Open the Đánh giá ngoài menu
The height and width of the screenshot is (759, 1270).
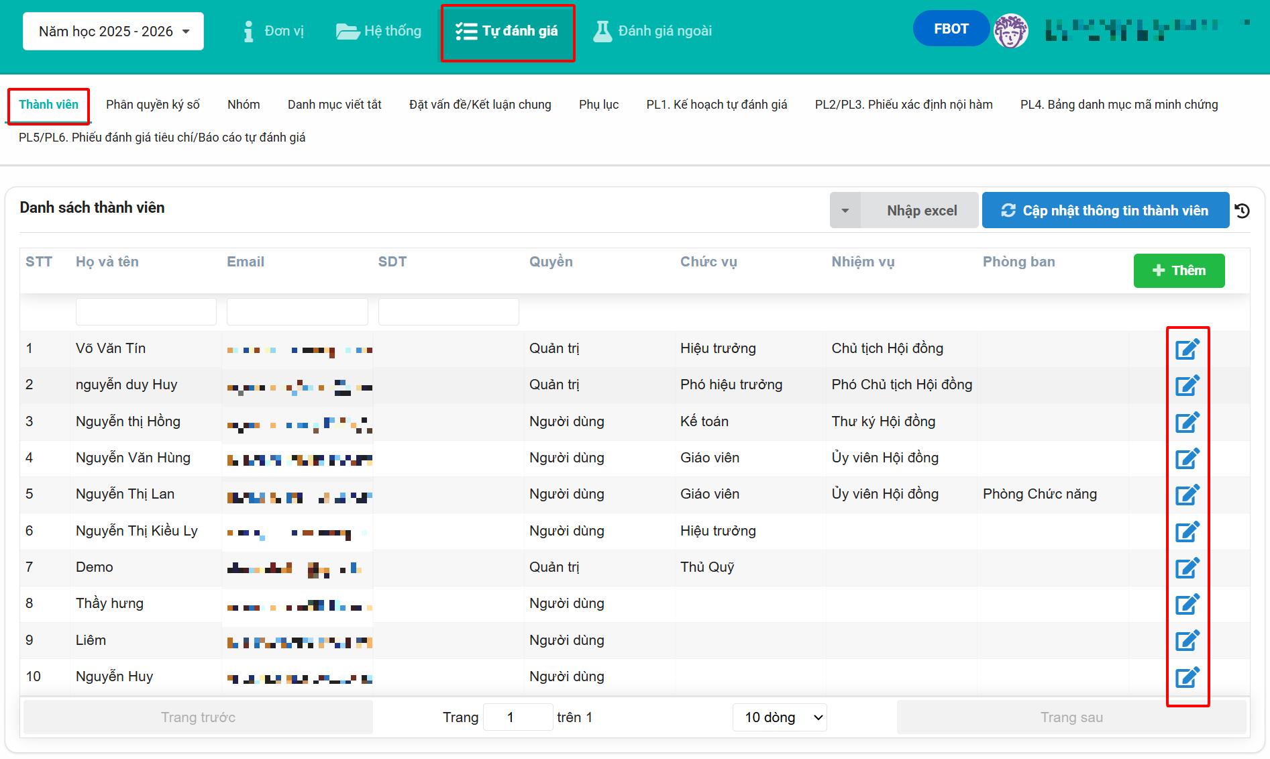(653, 31)
